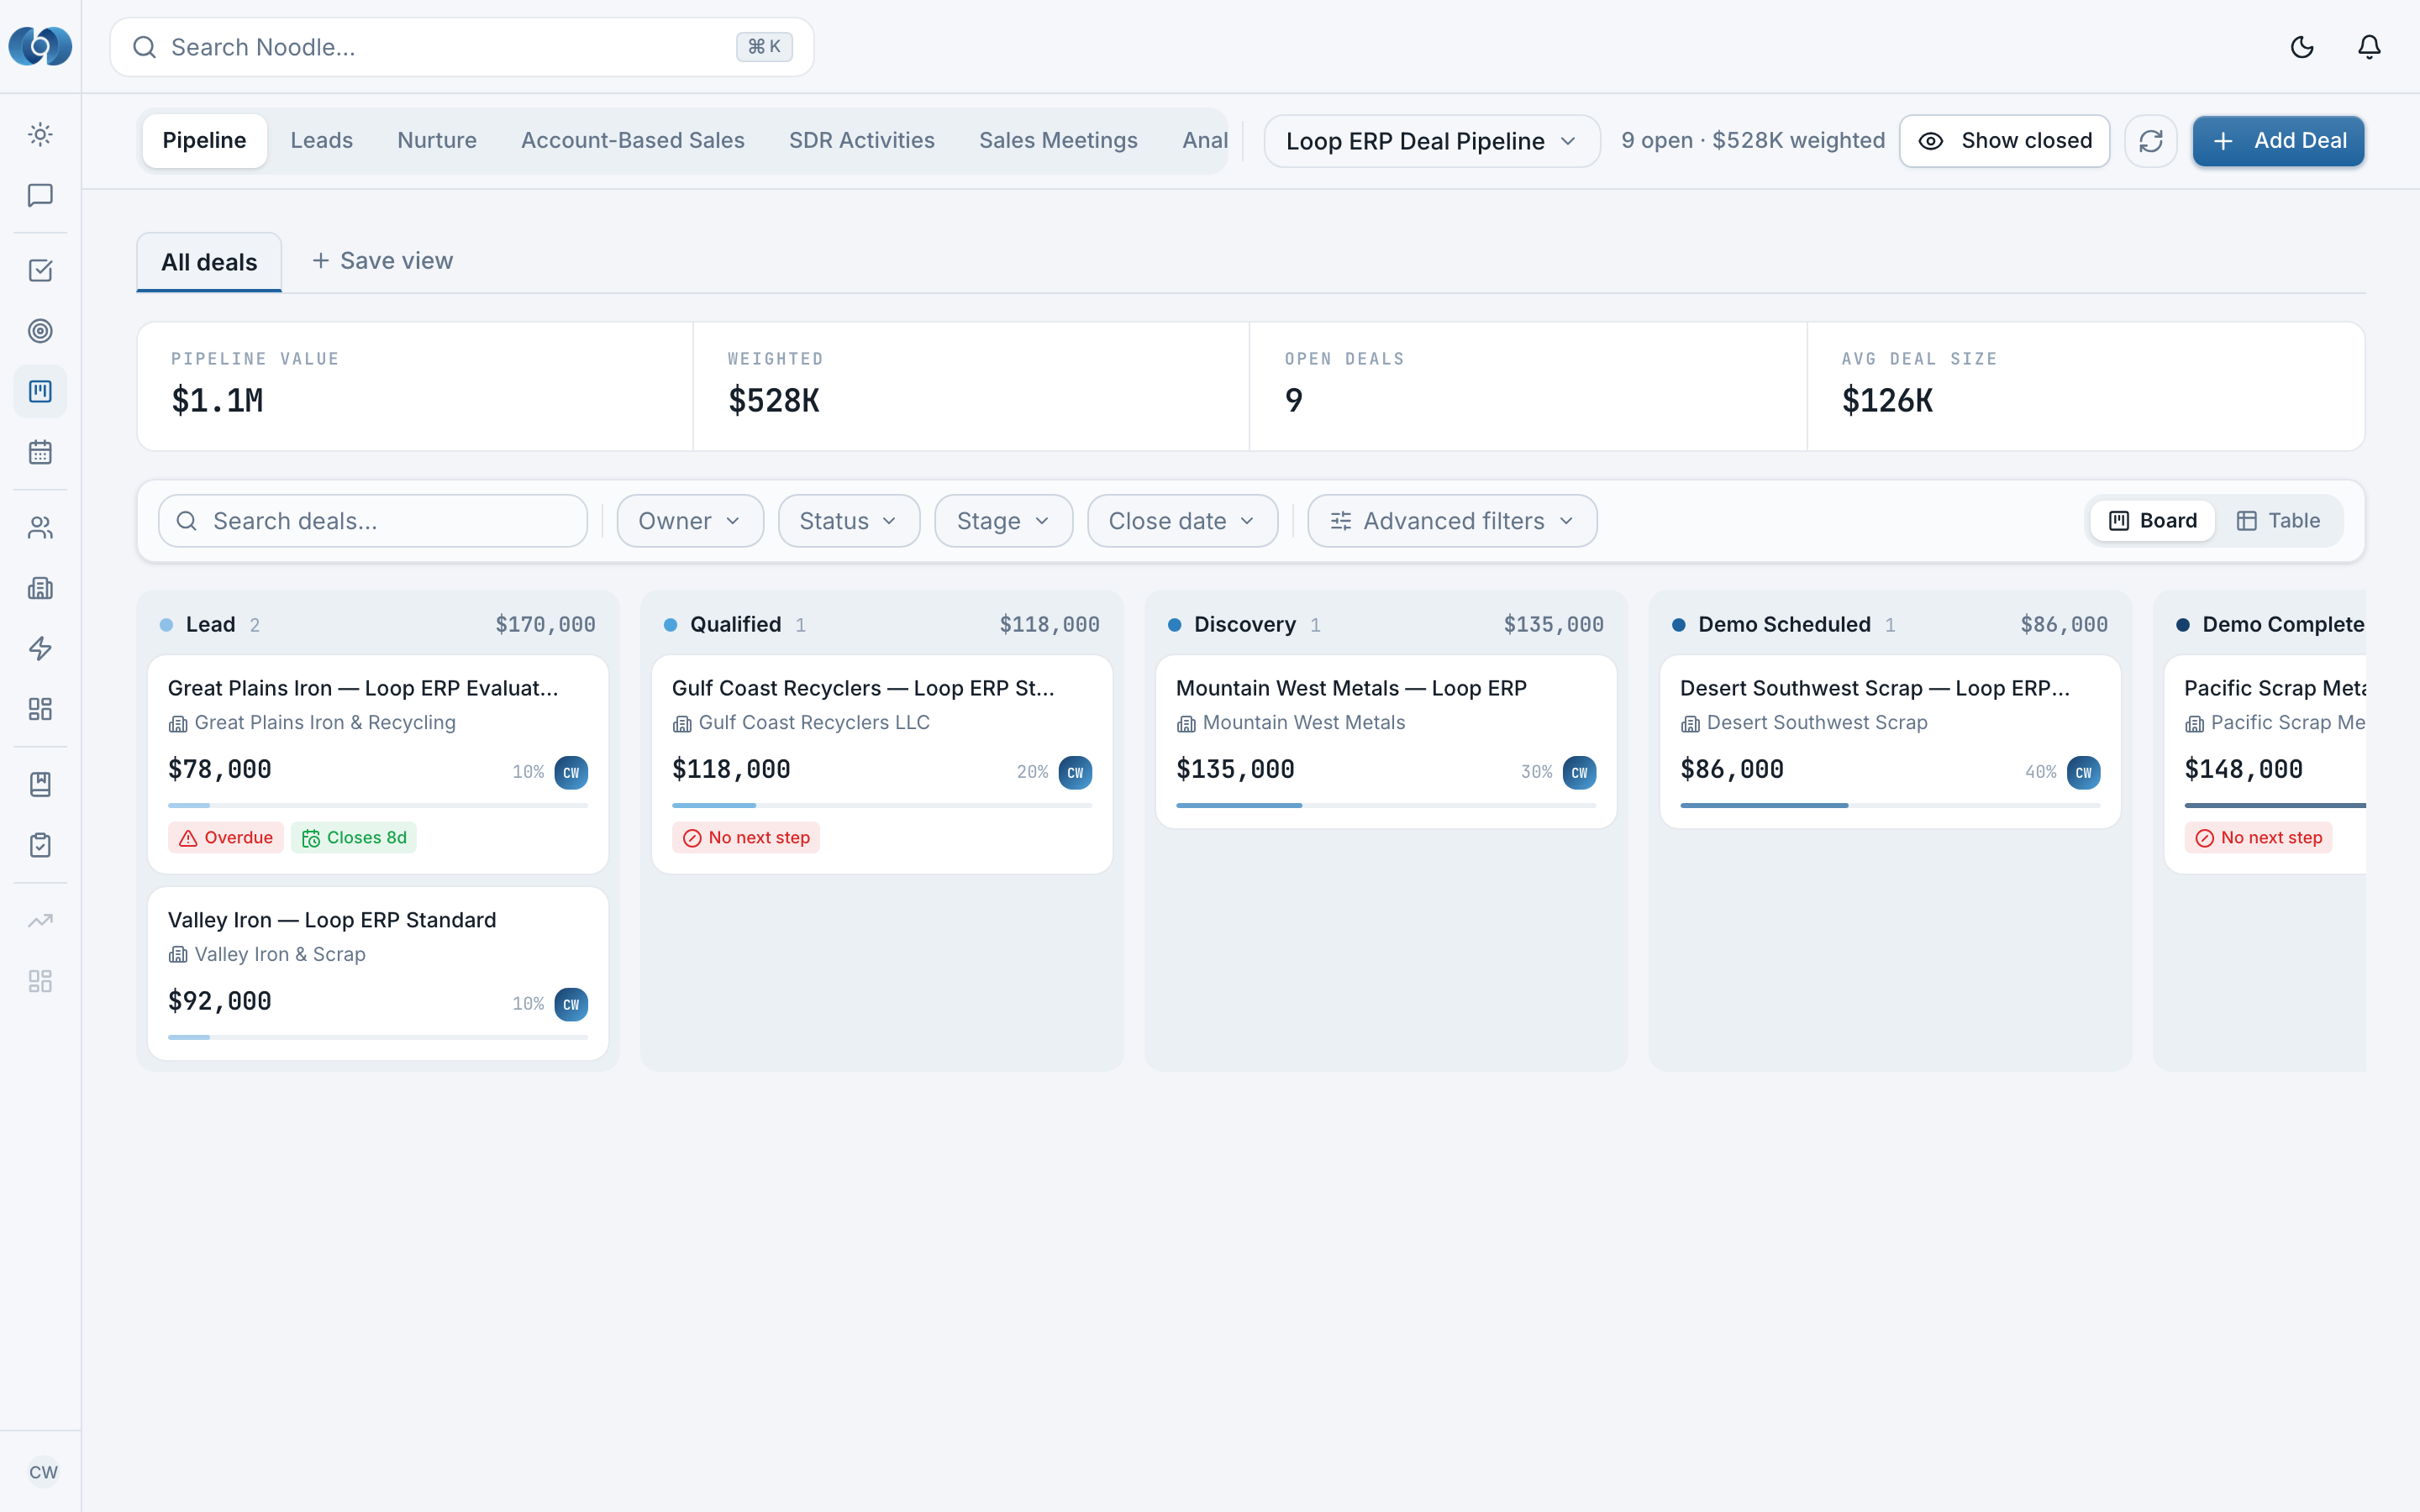Expand the Owner filter
This screenshot has width=2420, height=1512.
(690, 521)
